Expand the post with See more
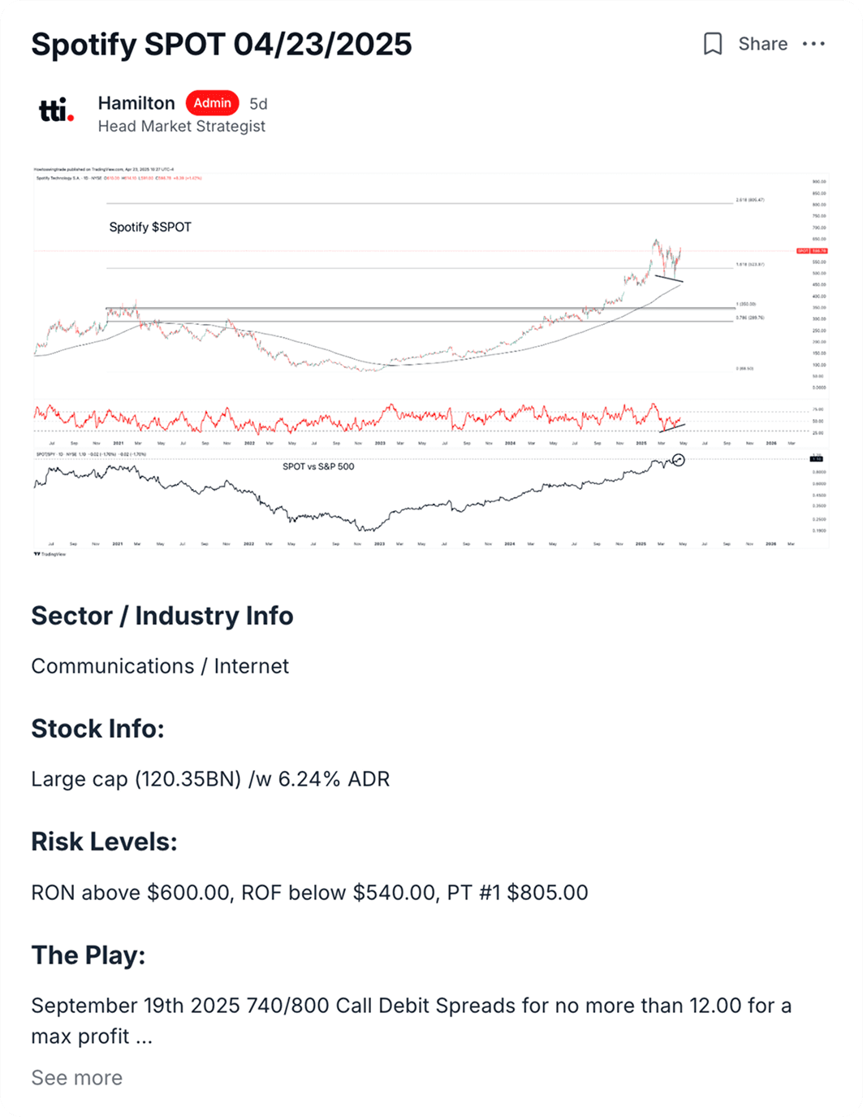The width and height of the screenshot is (863, 1117). (76, 1078)
